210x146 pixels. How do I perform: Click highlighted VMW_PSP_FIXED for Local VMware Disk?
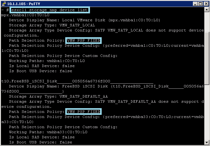[x=83, y=40]
